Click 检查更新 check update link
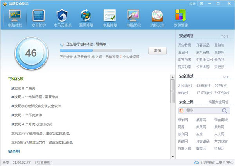The width and height of the screenshot is (235, 166). (x=43, y=162)
